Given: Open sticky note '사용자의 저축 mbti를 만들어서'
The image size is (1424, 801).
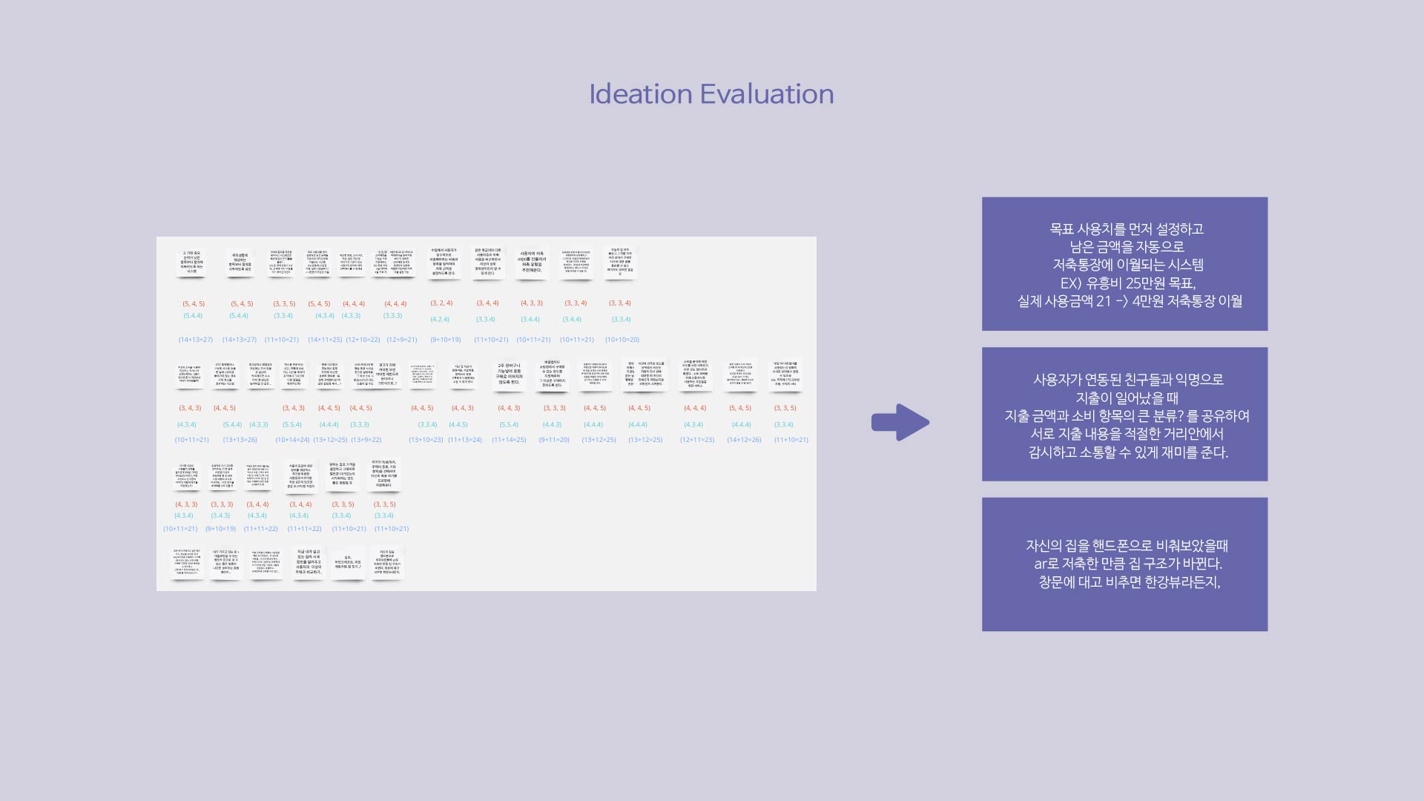Looking at the screenshot, I should coord(531,262).
